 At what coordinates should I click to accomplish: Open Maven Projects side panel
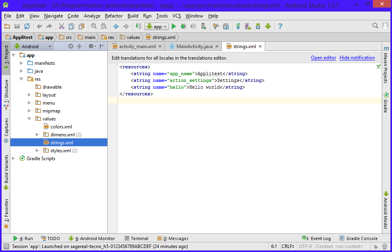[386, 65]
